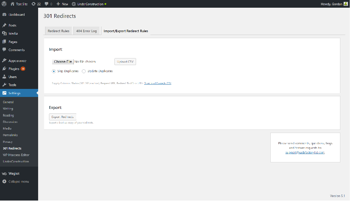
Task: Click the Dashboard gauge icon
Action: tap(4, 14)
